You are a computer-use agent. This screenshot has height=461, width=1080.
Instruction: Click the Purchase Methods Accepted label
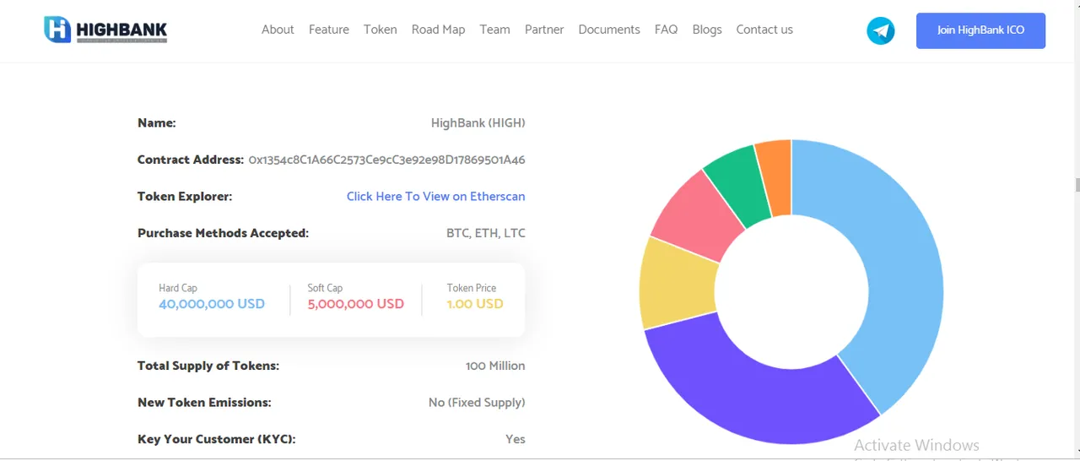[223, 233]
